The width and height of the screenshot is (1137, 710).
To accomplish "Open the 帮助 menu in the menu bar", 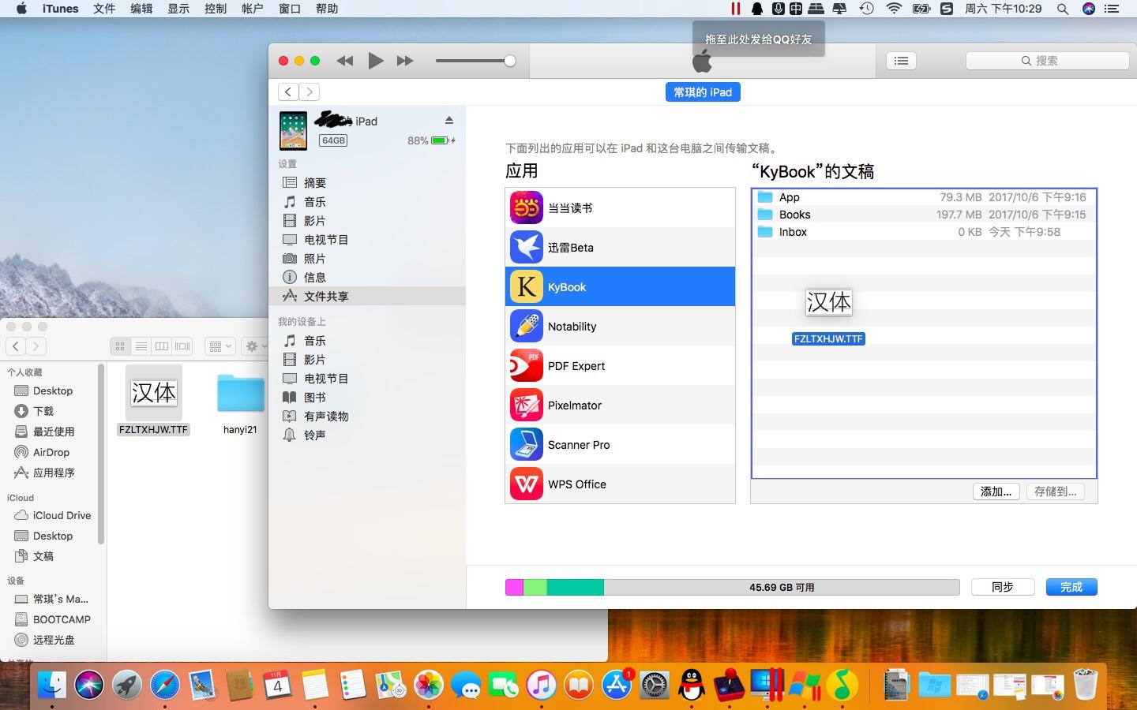I will 326,9.
